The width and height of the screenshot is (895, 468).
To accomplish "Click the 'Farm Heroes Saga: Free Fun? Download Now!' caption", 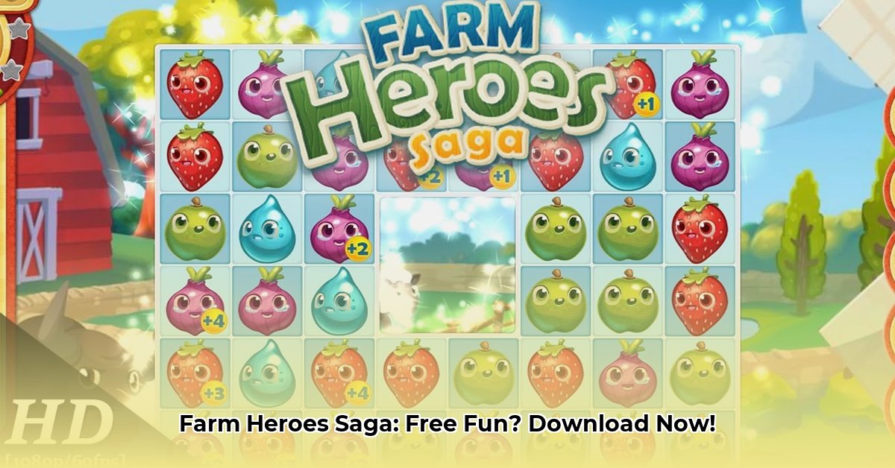I will coord(447,425).
